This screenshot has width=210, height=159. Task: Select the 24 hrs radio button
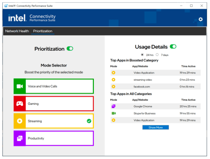pyautogui.click(x=143, y=55)
